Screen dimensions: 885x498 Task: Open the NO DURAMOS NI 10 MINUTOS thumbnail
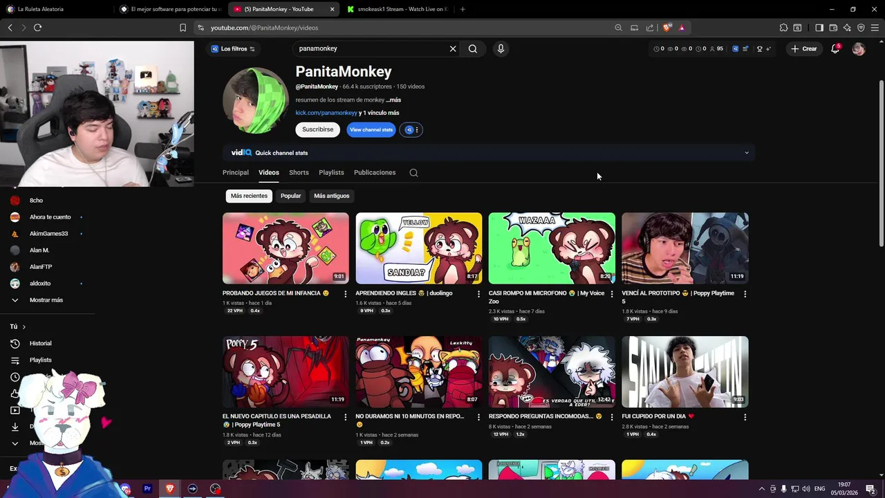419,372
